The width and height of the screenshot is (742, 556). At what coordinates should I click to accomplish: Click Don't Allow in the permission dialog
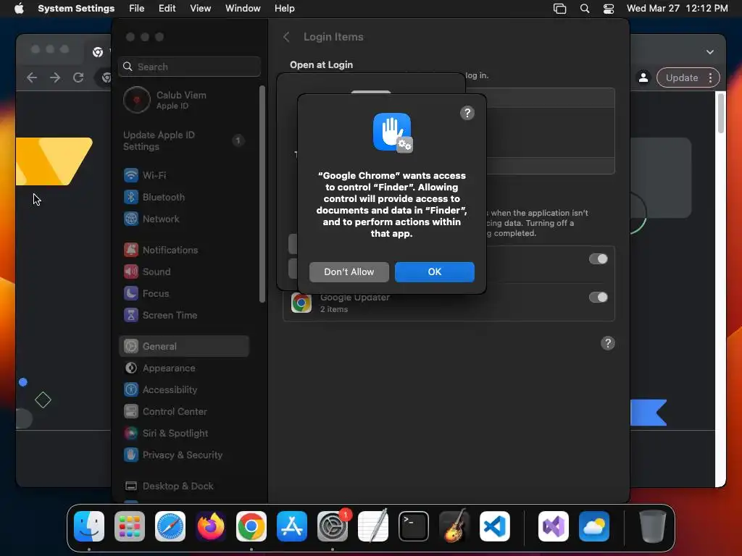(x=349, y=272)
